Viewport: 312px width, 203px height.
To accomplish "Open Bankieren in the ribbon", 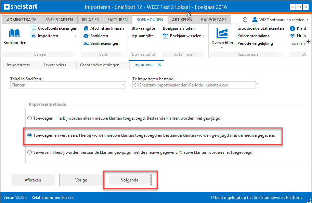I will [99, 36].
